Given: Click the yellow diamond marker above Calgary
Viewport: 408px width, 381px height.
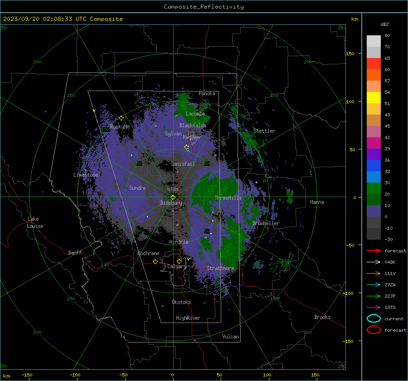Looking at the screenshot, I should pyautogui.click(x=179, y=261).
